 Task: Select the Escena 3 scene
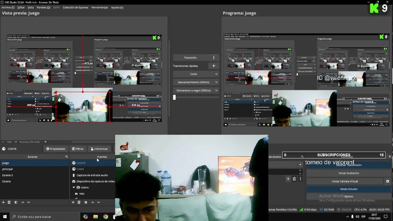pos(34,175)
